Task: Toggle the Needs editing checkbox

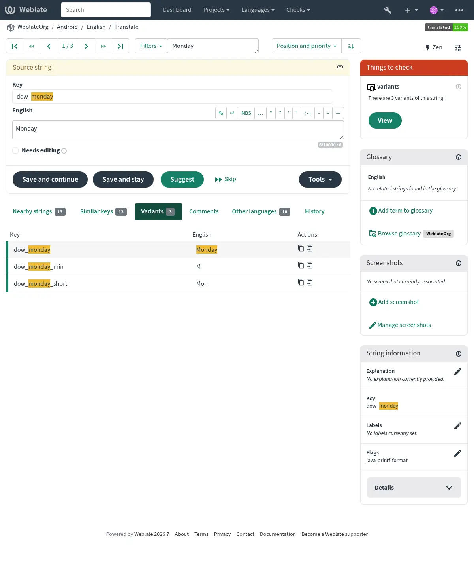Action: (15, 150)
